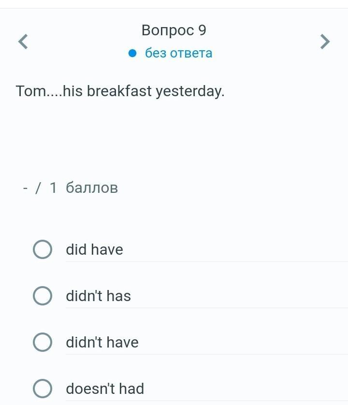The height and width of the screenshot is (405, 348).
Task: Click the "Вопрос 9" heading
Action: pos(174,30)
